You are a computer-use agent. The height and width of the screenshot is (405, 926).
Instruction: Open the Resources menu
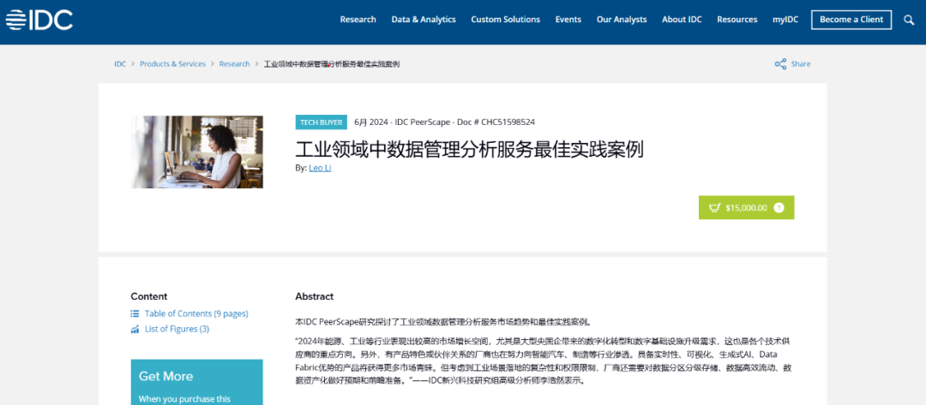(x=737, y=20)
